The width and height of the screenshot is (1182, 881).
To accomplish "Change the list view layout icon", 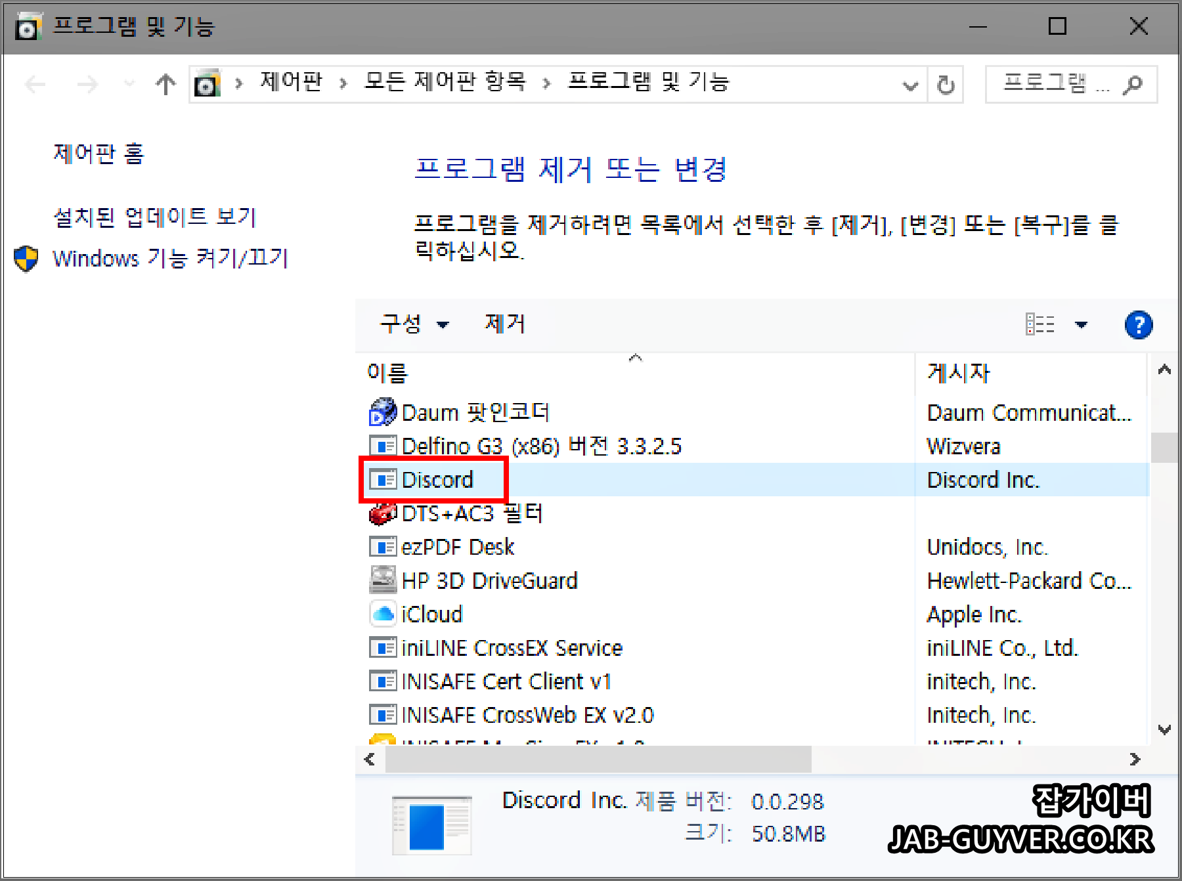I will click(x=1040, y=324).
